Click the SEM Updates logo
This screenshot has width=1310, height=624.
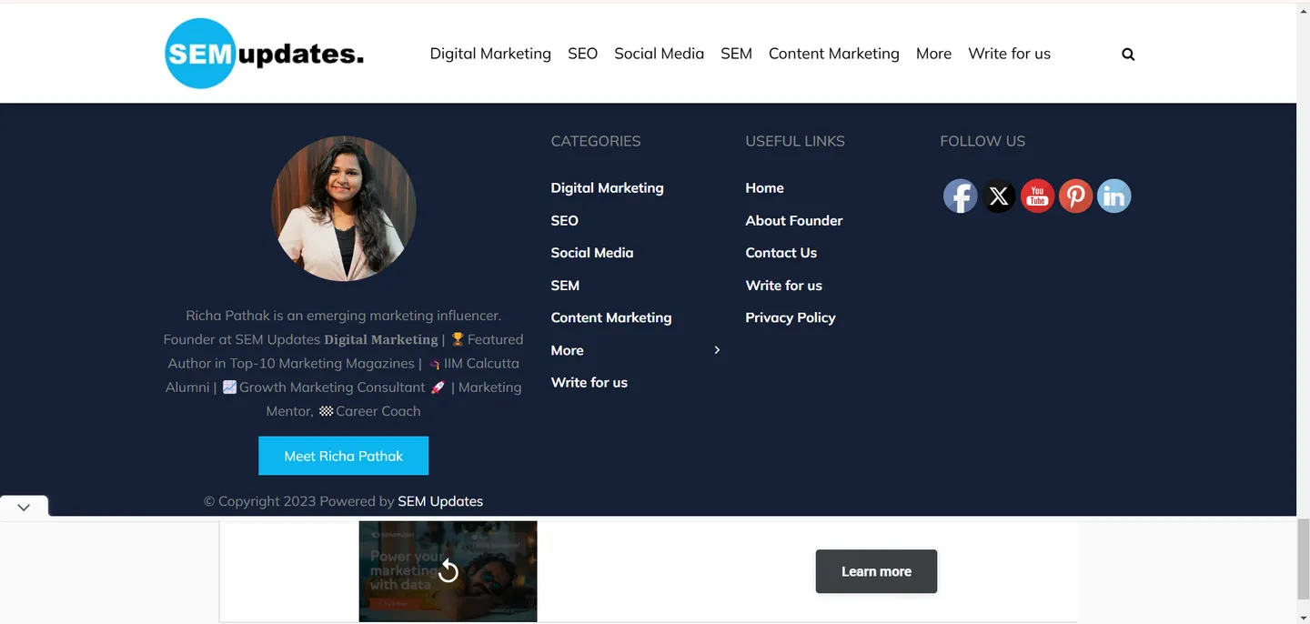[x=264, y=54]
